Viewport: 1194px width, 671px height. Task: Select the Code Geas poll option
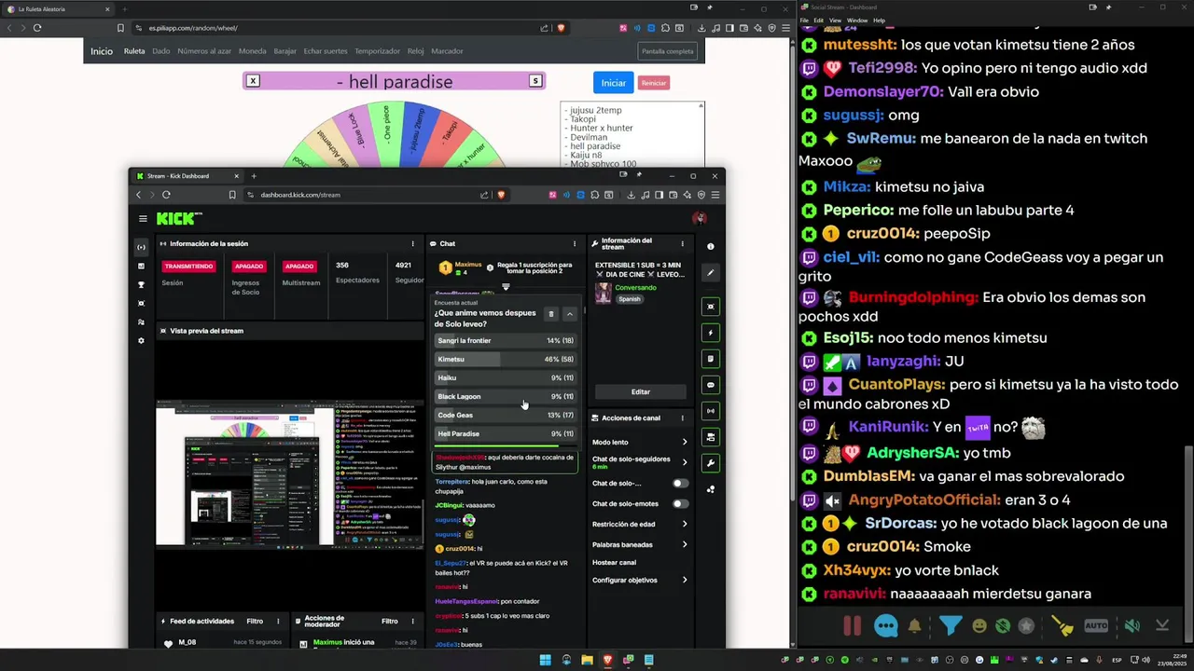(506, 415)
